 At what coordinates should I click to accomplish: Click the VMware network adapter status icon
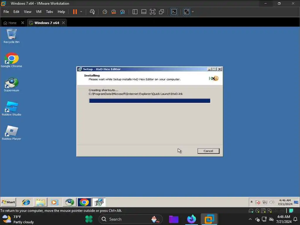(x=270, y=211)
